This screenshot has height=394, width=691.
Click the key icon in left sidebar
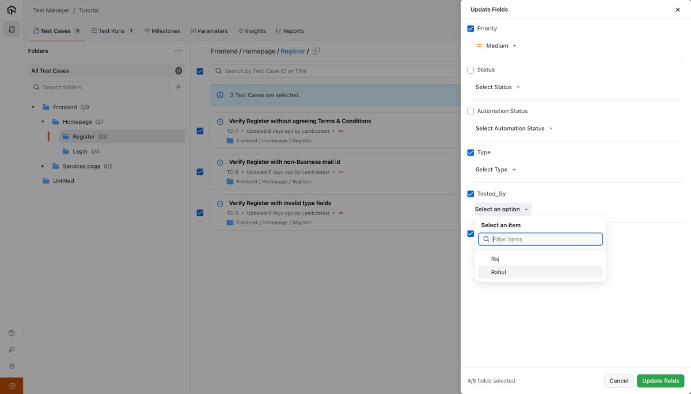click(12, 350)
